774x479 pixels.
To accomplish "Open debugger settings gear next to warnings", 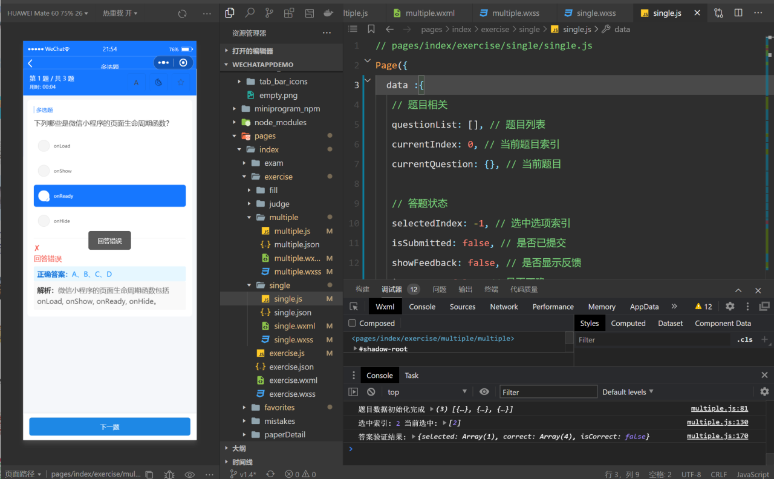I will coord(730,307).
